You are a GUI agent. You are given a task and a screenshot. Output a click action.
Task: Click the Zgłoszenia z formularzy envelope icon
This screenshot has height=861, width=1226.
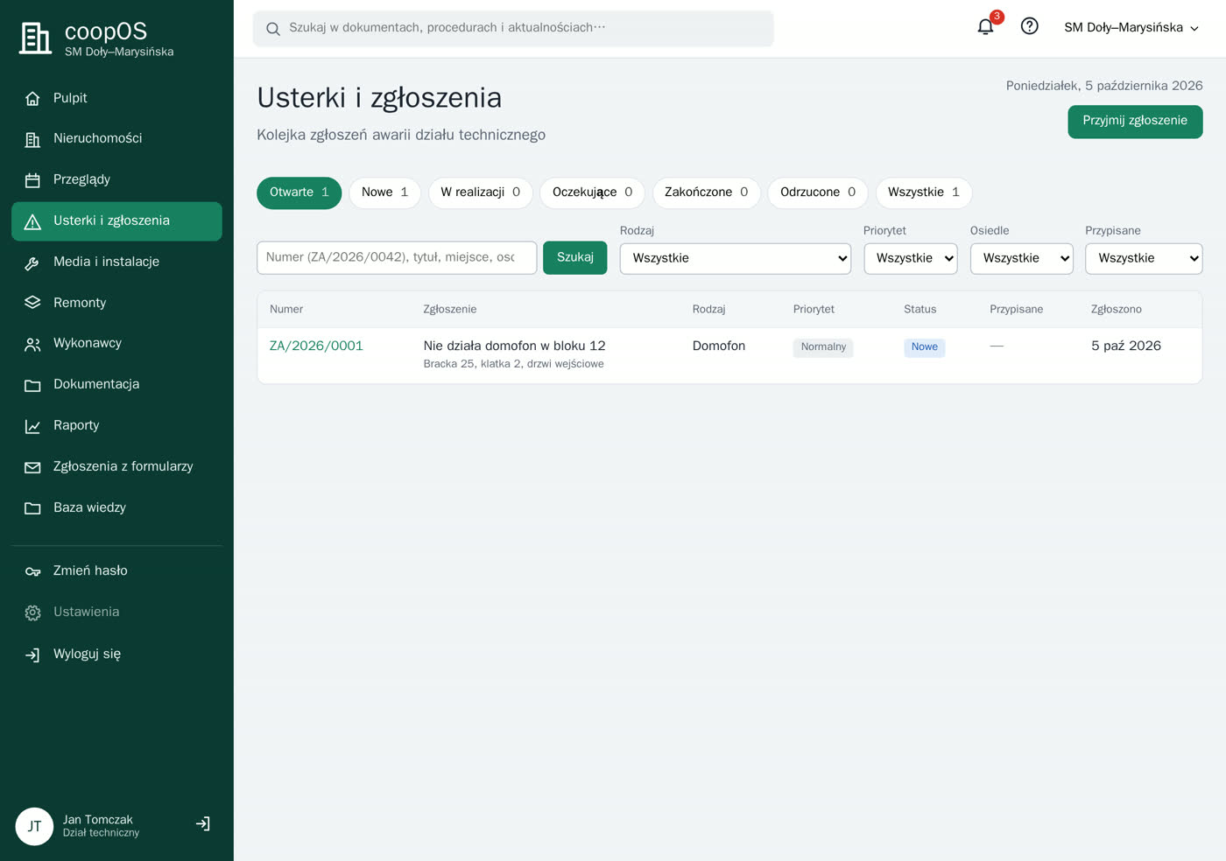tap(32, 467)
